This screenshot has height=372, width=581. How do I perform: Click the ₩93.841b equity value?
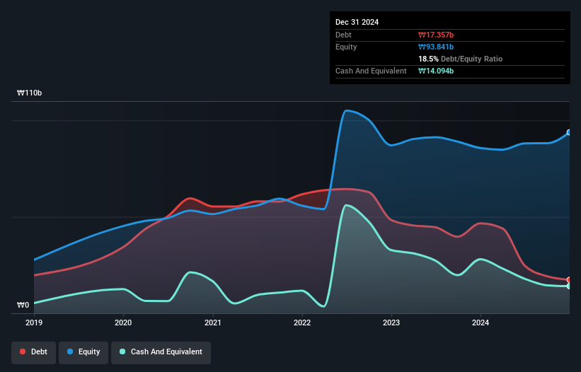[x=436, y=47]
